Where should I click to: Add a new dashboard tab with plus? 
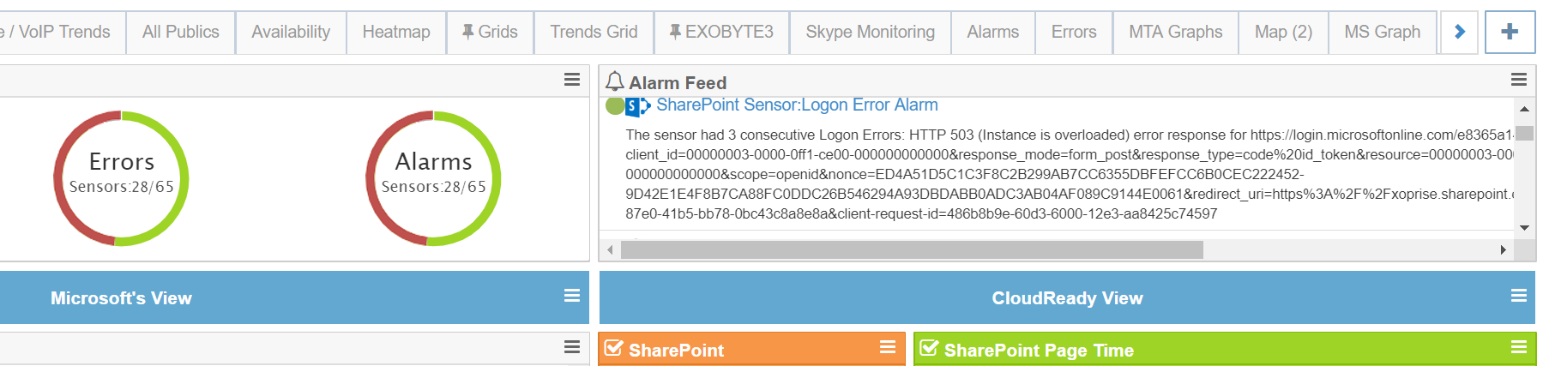1510,33
